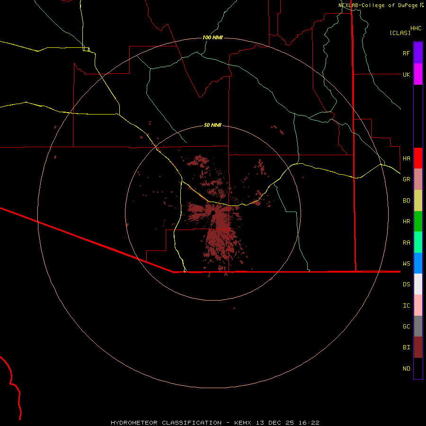
Task: Click the RA light green legend swatch
Action: [x=418, y=242]
